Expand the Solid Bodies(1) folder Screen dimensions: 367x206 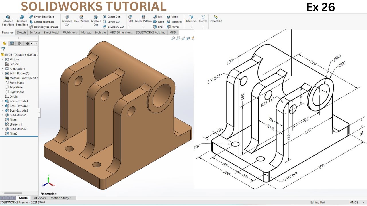[3, 73]
